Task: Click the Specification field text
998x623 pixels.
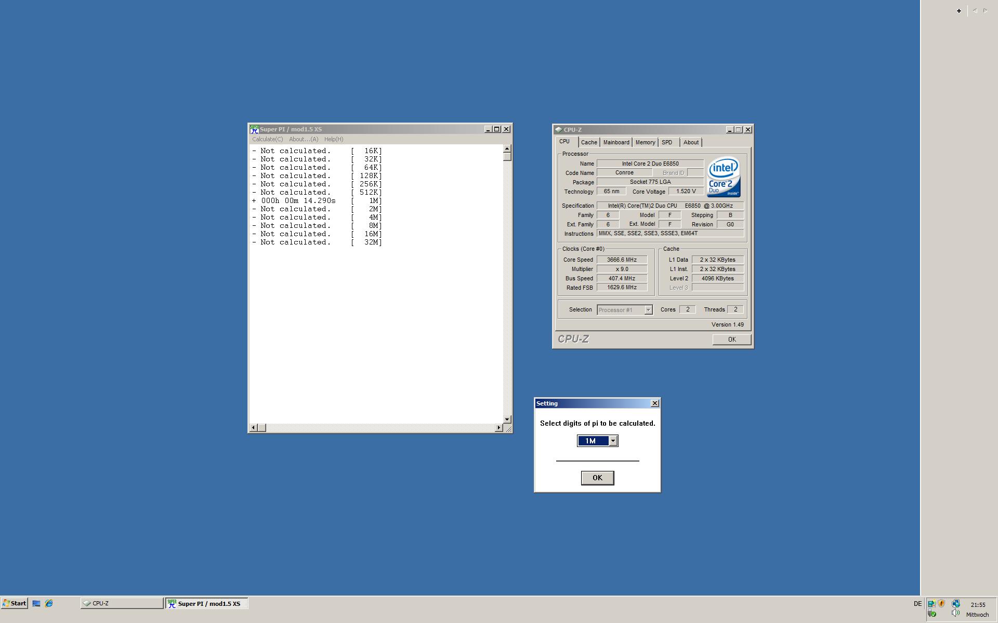Action: pos(670,206)
